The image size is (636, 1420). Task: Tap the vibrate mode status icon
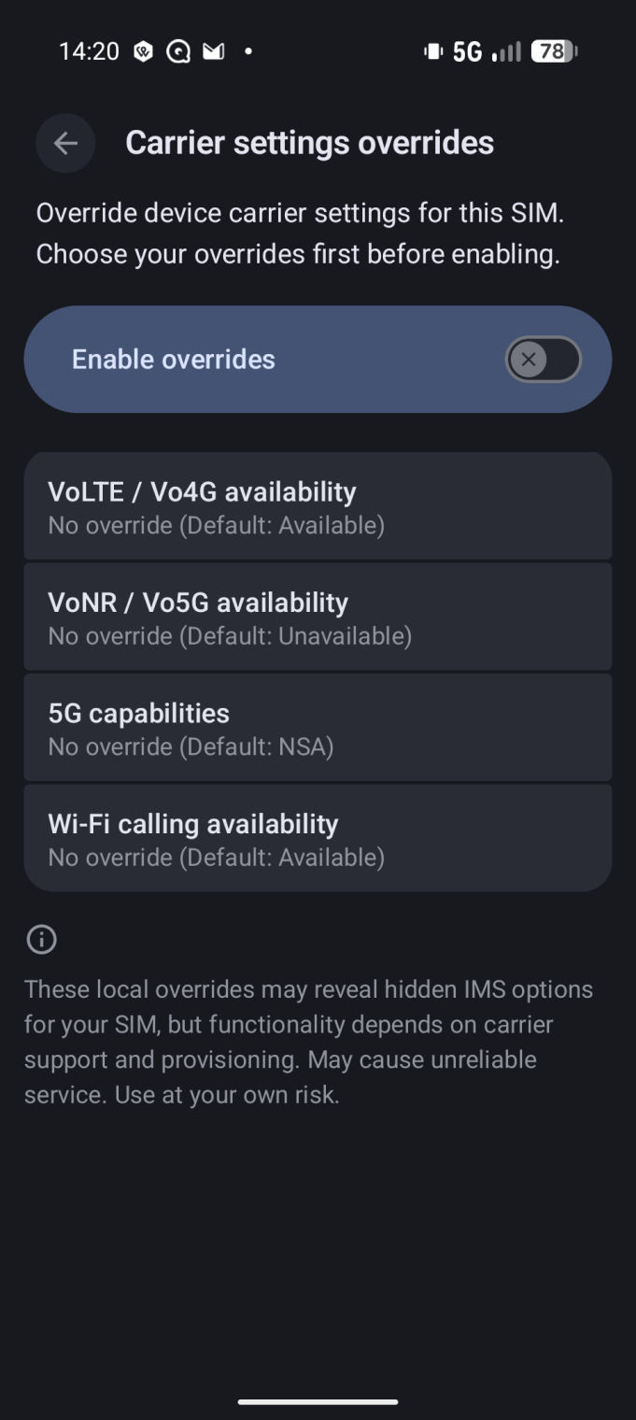click(432, 52)
